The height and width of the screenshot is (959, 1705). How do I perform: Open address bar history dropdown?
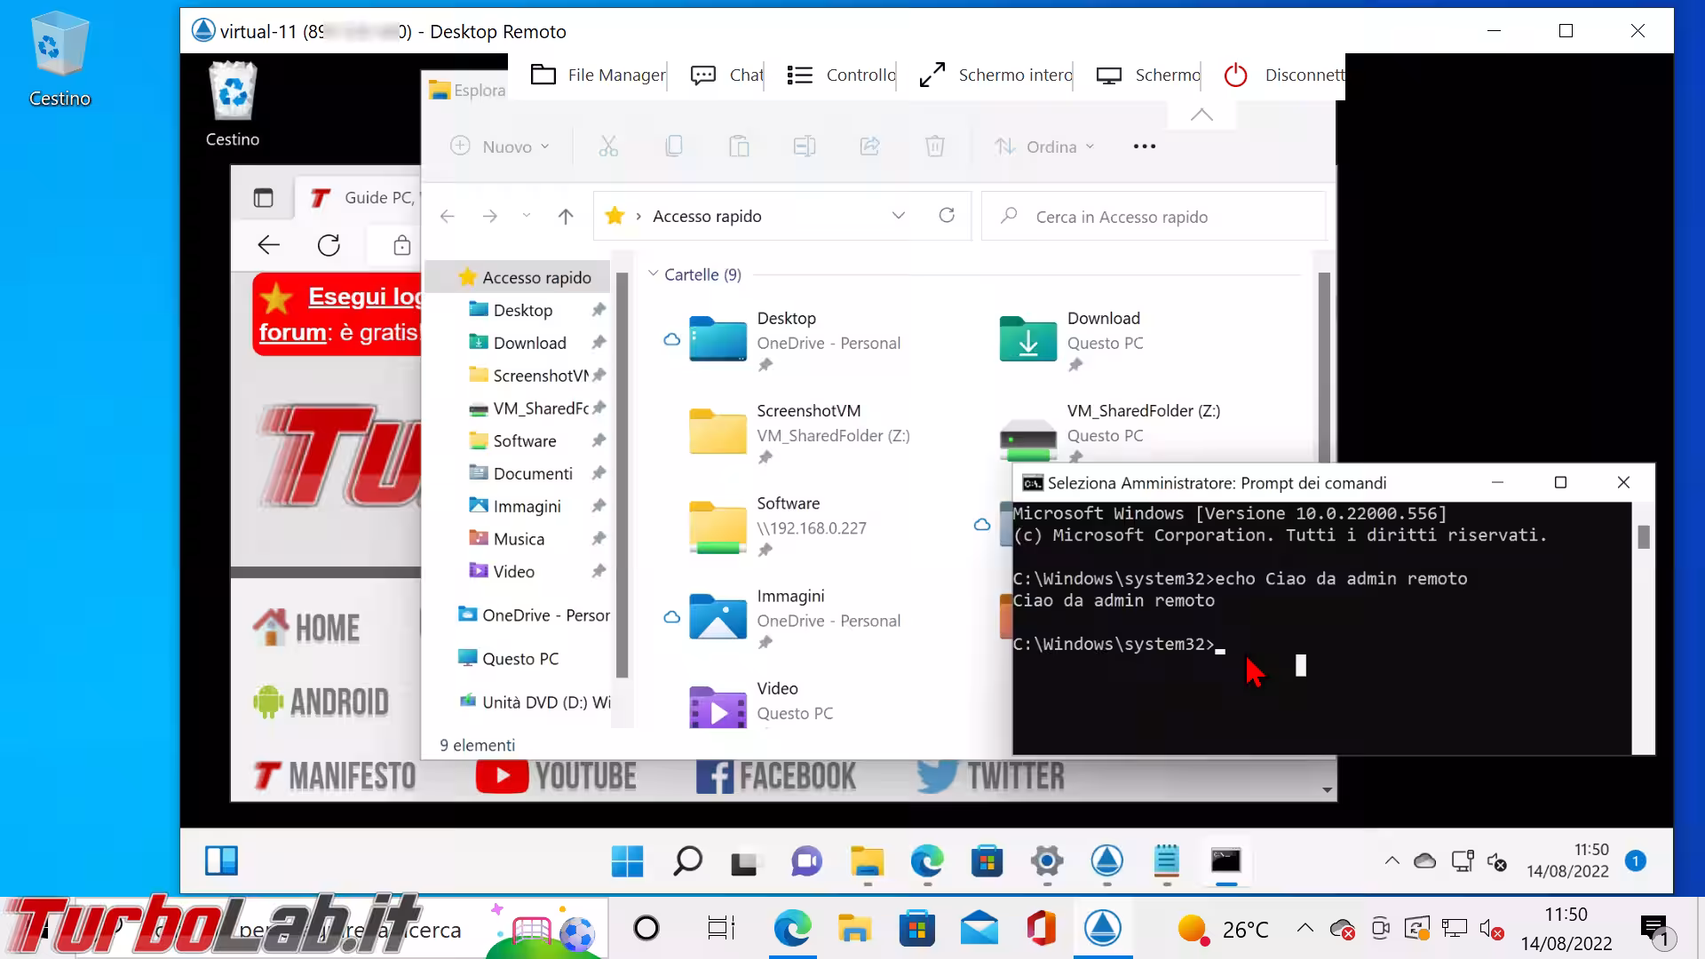tap(899, 216)
